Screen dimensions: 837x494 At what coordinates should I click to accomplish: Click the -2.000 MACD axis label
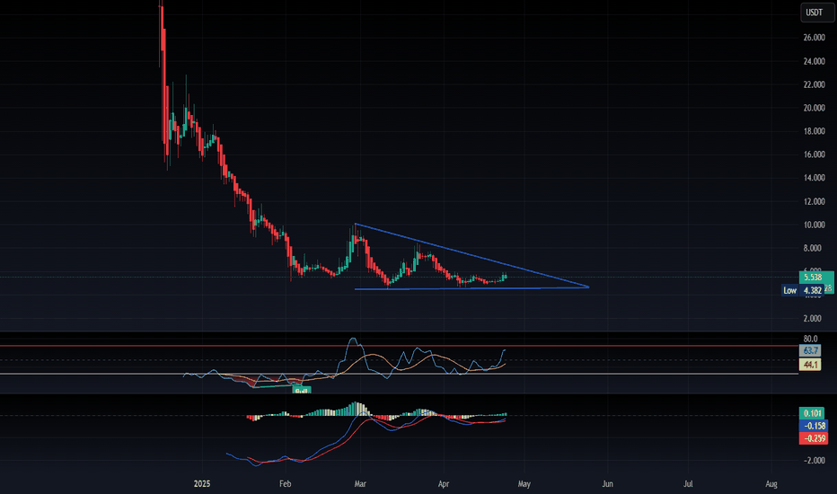point(814,461)
